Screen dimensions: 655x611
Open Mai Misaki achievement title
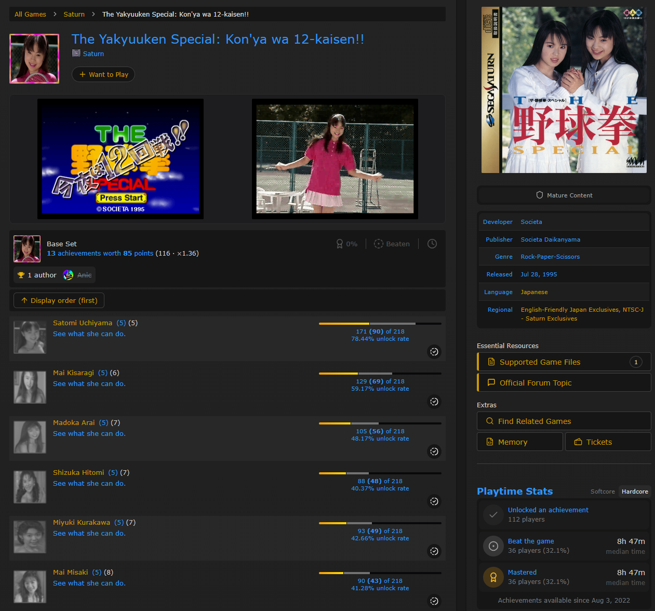pyautogui.click(x=71, y=572)
